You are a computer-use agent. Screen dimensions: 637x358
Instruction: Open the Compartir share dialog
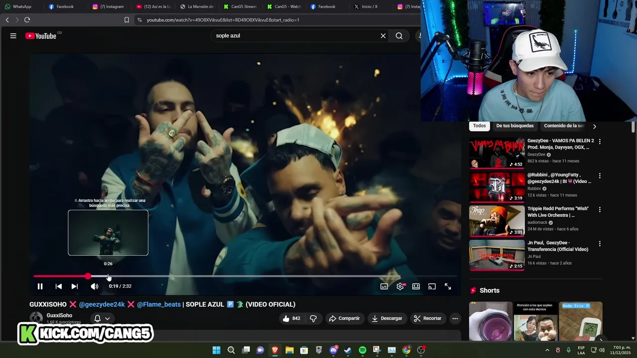point(344,318)
